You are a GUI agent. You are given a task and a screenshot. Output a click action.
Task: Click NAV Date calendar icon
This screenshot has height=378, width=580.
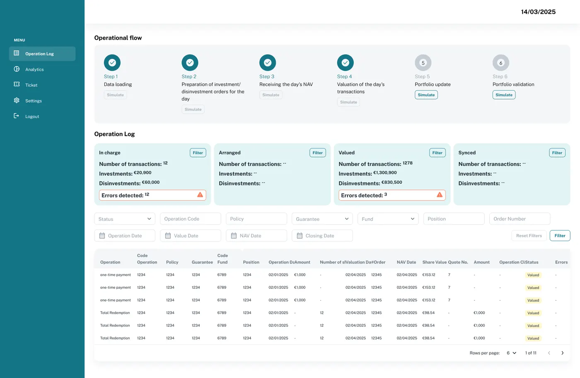pos(234,236)
